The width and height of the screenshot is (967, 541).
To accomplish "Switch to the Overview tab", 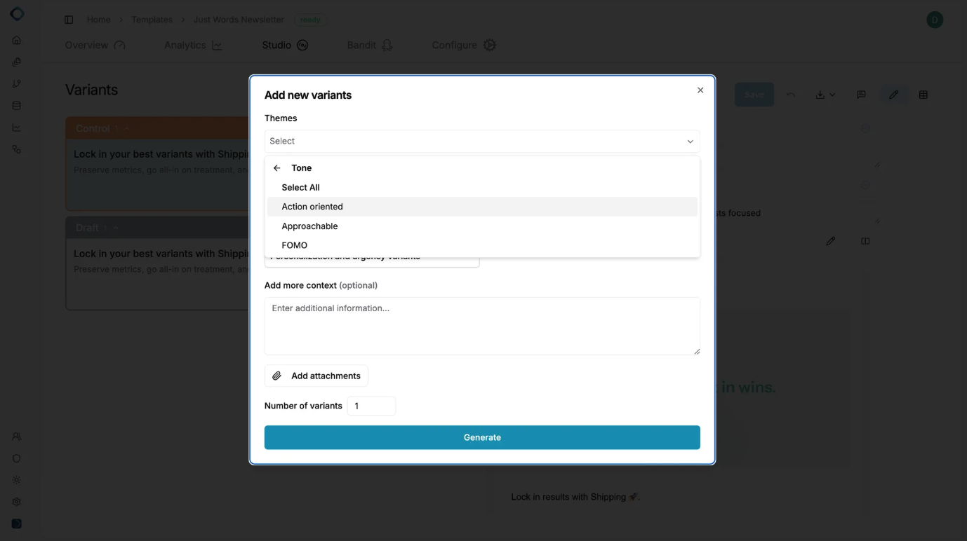I will point(86,44).
